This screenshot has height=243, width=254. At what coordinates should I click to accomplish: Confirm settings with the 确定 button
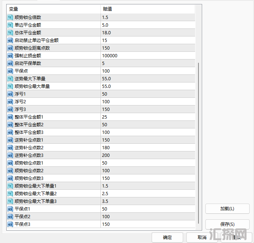pos(167,238)
